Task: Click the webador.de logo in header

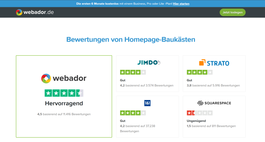Action: tap(35, 12)
